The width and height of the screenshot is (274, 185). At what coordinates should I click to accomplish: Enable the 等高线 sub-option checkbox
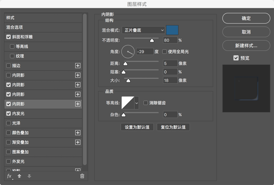[x=12, y=46]
